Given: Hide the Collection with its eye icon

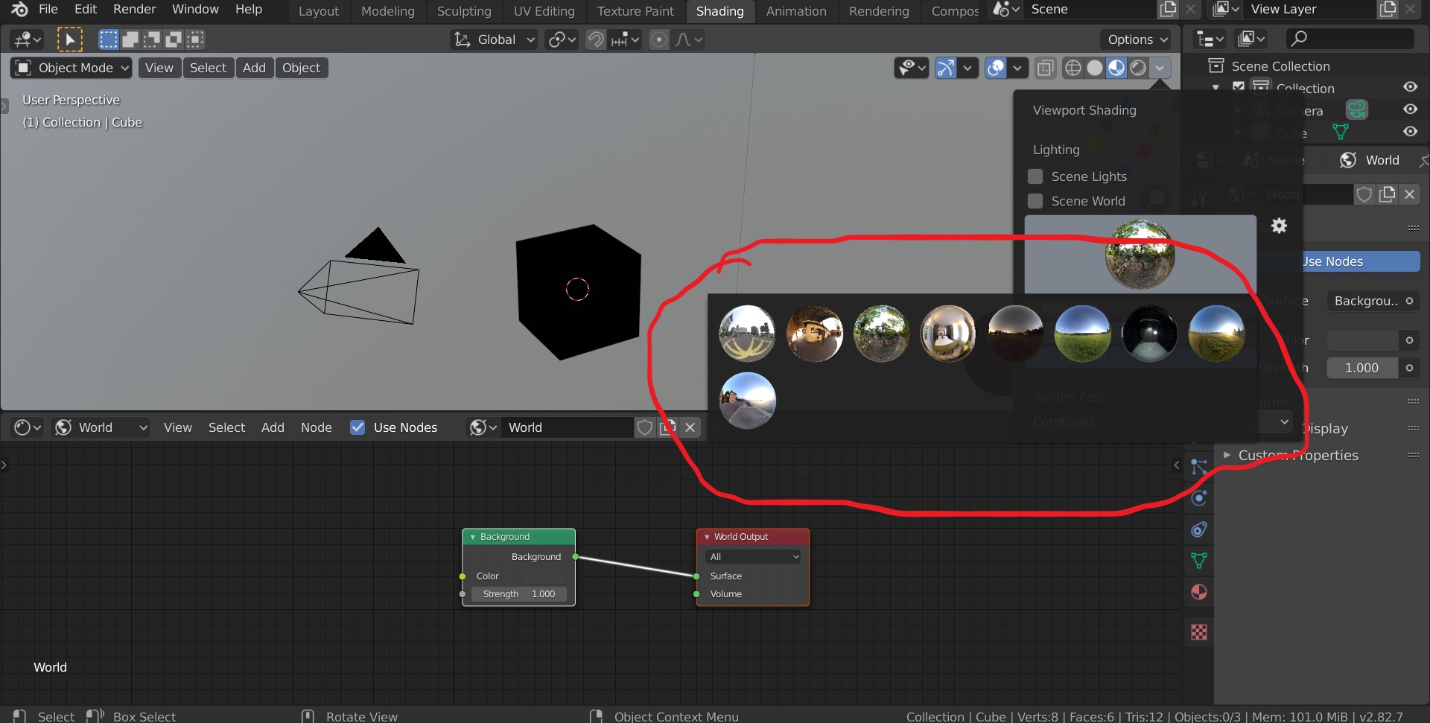Looking at the screenshot, I should [x=1410, y=87].
